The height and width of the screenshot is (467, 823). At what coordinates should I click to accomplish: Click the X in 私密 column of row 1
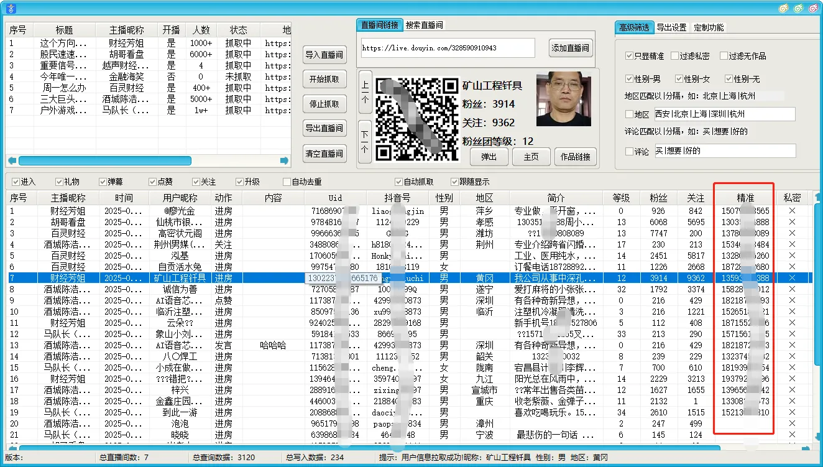coord(792,211)
